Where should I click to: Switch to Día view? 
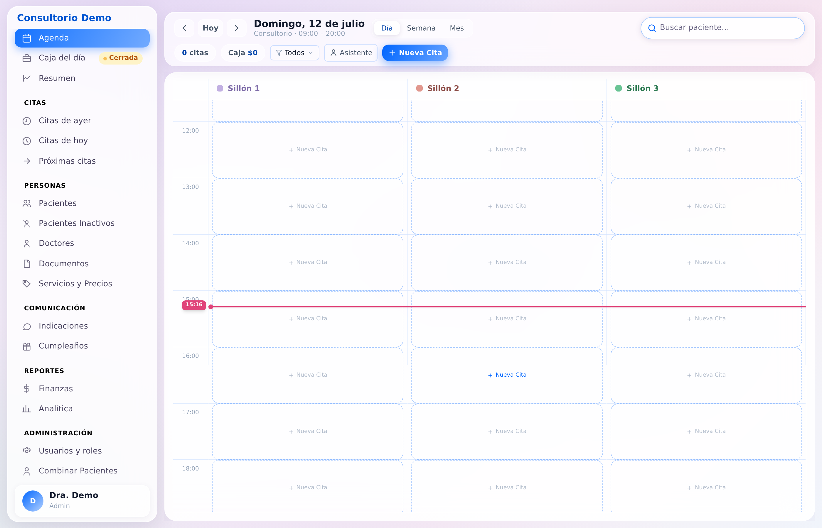(387, 28)
